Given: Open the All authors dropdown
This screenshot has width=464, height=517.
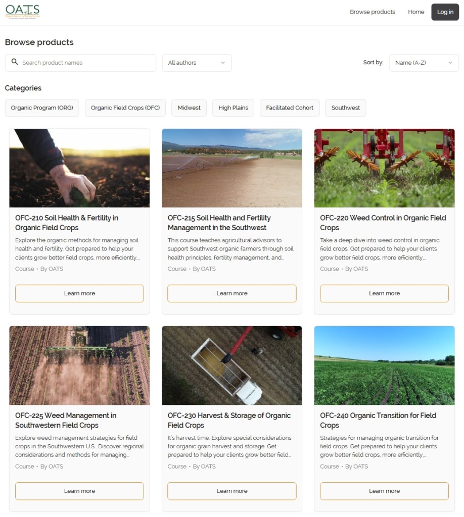Looking at the screenshot, I should [x=197, y=63].
